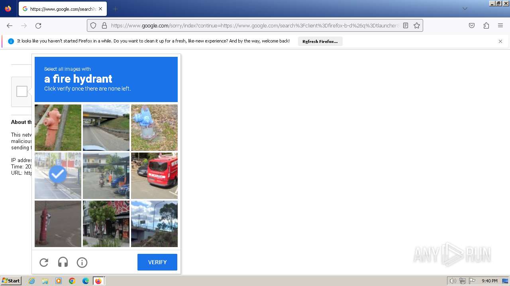Toggle reader view icon

pyautogui.click(x=406, y=25)
